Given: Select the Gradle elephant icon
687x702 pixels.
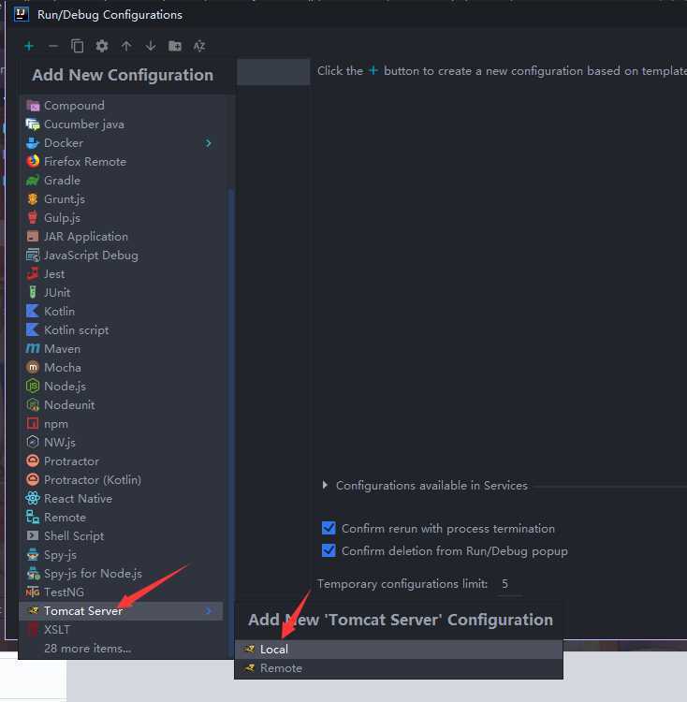Looking at the screenshot, I should pyautogui.click(x=33, y=181).
